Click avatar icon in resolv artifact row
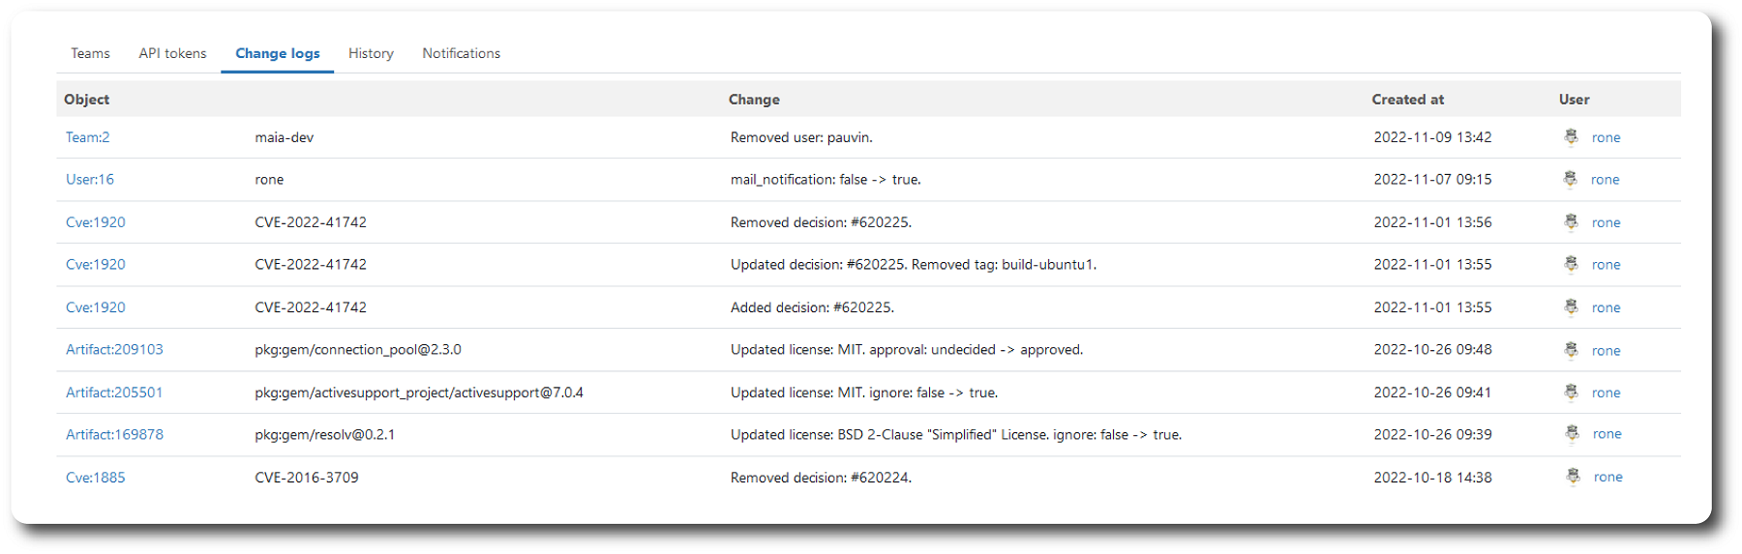The image size is (1742, 554). [x=1572, y=434]
